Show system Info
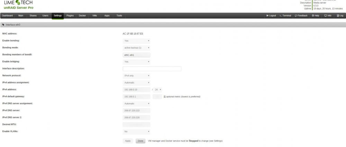The width and height of the screenshot is (346, 147). (x=328, y=16)
